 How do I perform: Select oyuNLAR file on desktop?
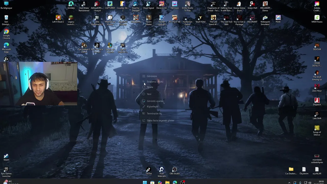[x=317, y=171]
